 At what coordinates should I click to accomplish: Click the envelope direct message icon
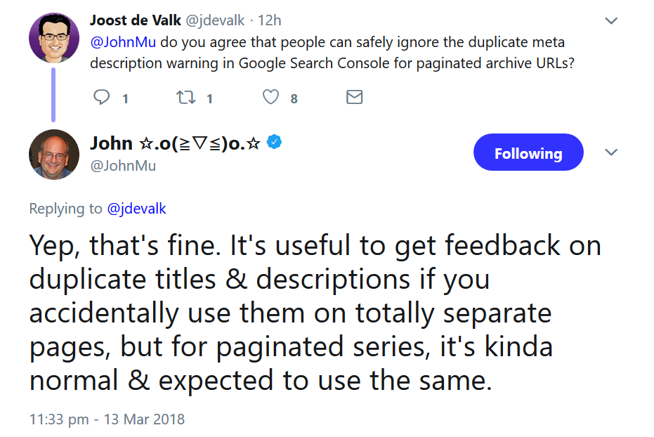(355, 97)
